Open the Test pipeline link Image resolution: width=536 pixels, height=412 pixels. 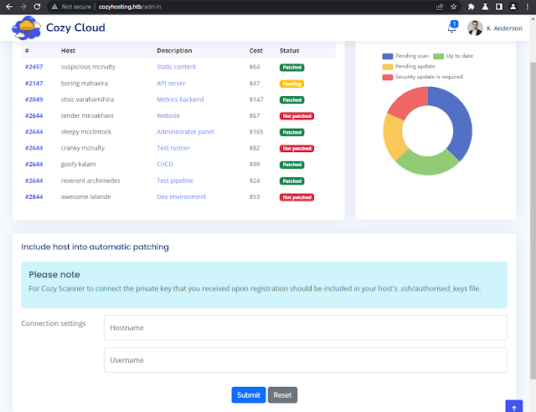click(175, 181)
